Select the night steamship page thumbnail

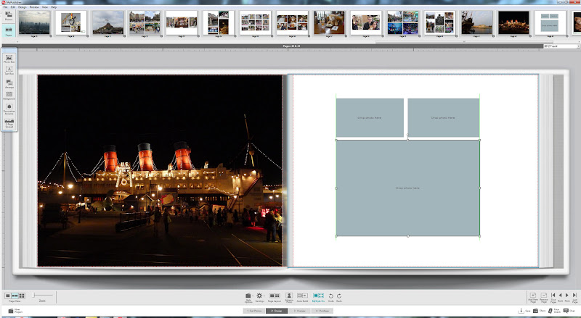pos(513,22)
